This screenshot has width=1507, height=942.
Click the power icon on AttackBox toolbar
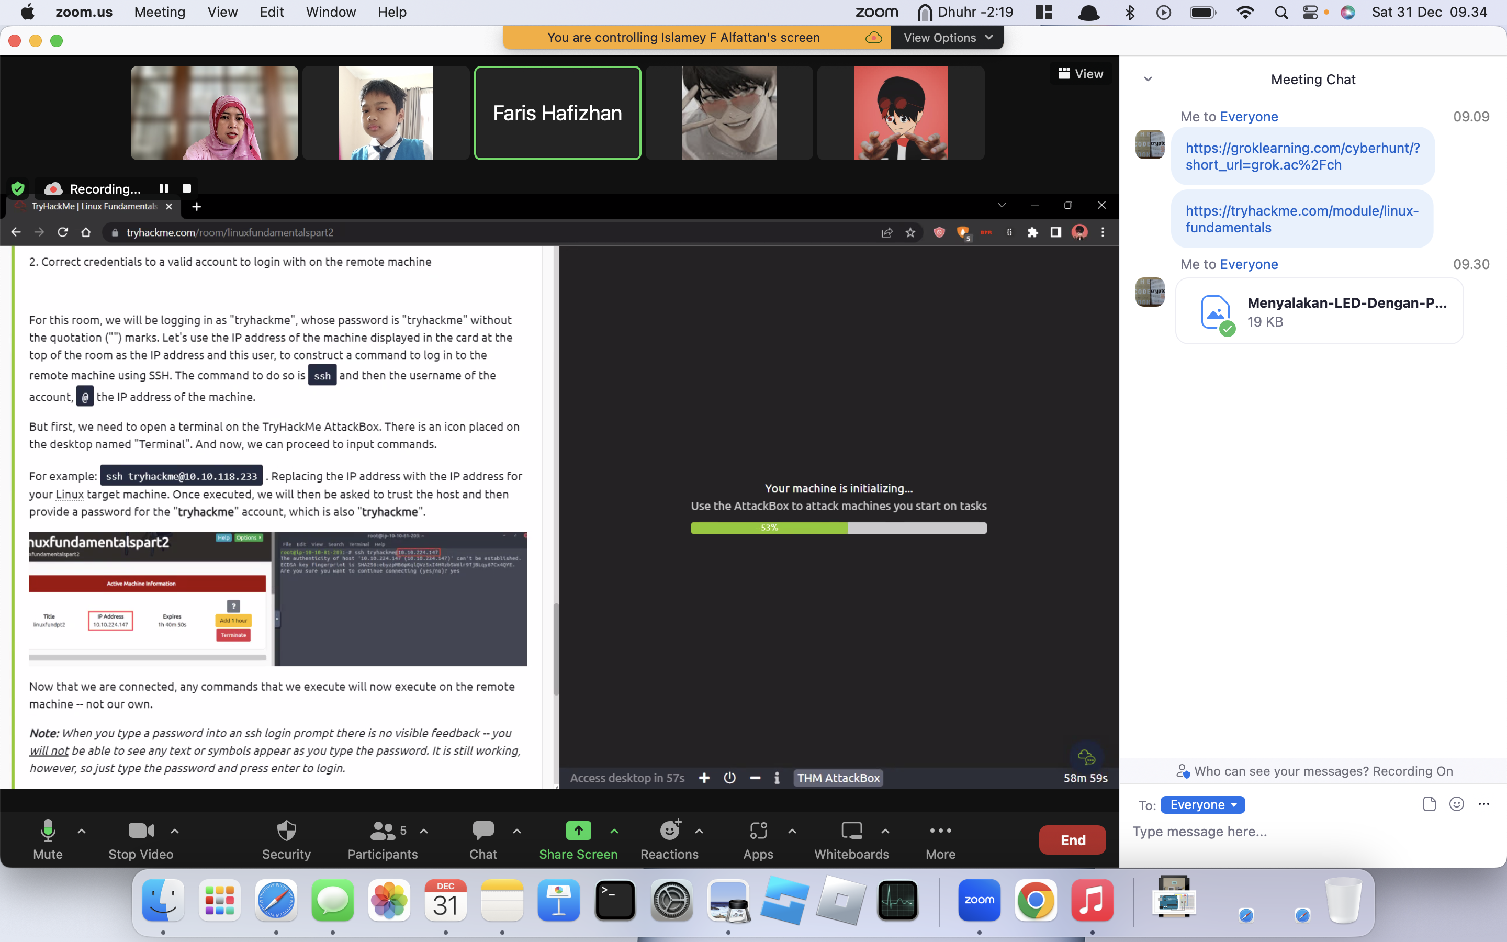[729, 777]
